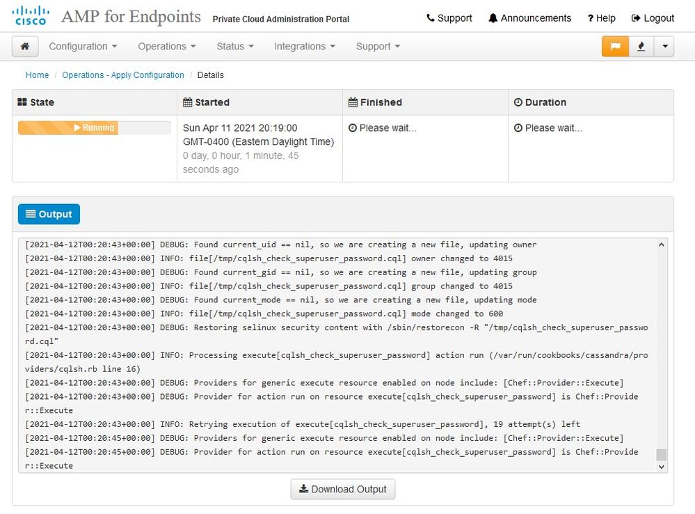The image size is (695, 514).
Task: Click the 'group changed to 4015' log line
Action: [x=269, y=286]
